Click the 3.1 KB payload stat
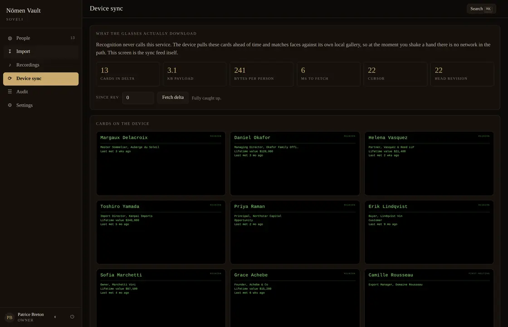The height and width of the screenshot is (327, 508). (x=195, y=74)
